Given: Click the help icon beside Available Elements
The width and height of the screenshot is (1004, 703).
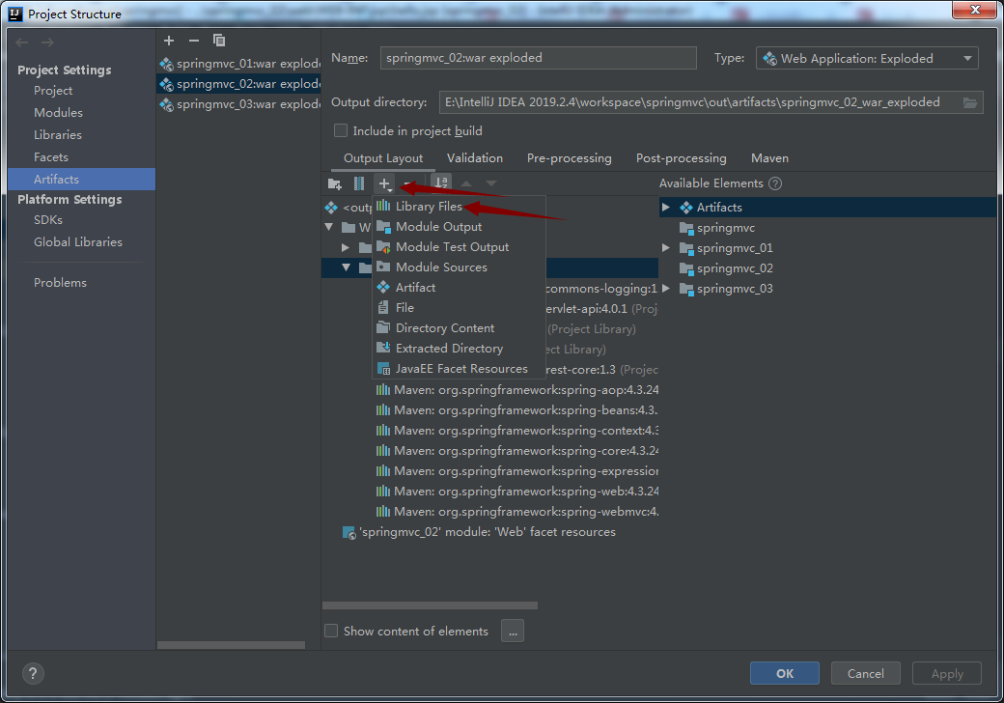Looking at the screenshot, I should click(x=775, y=183).
